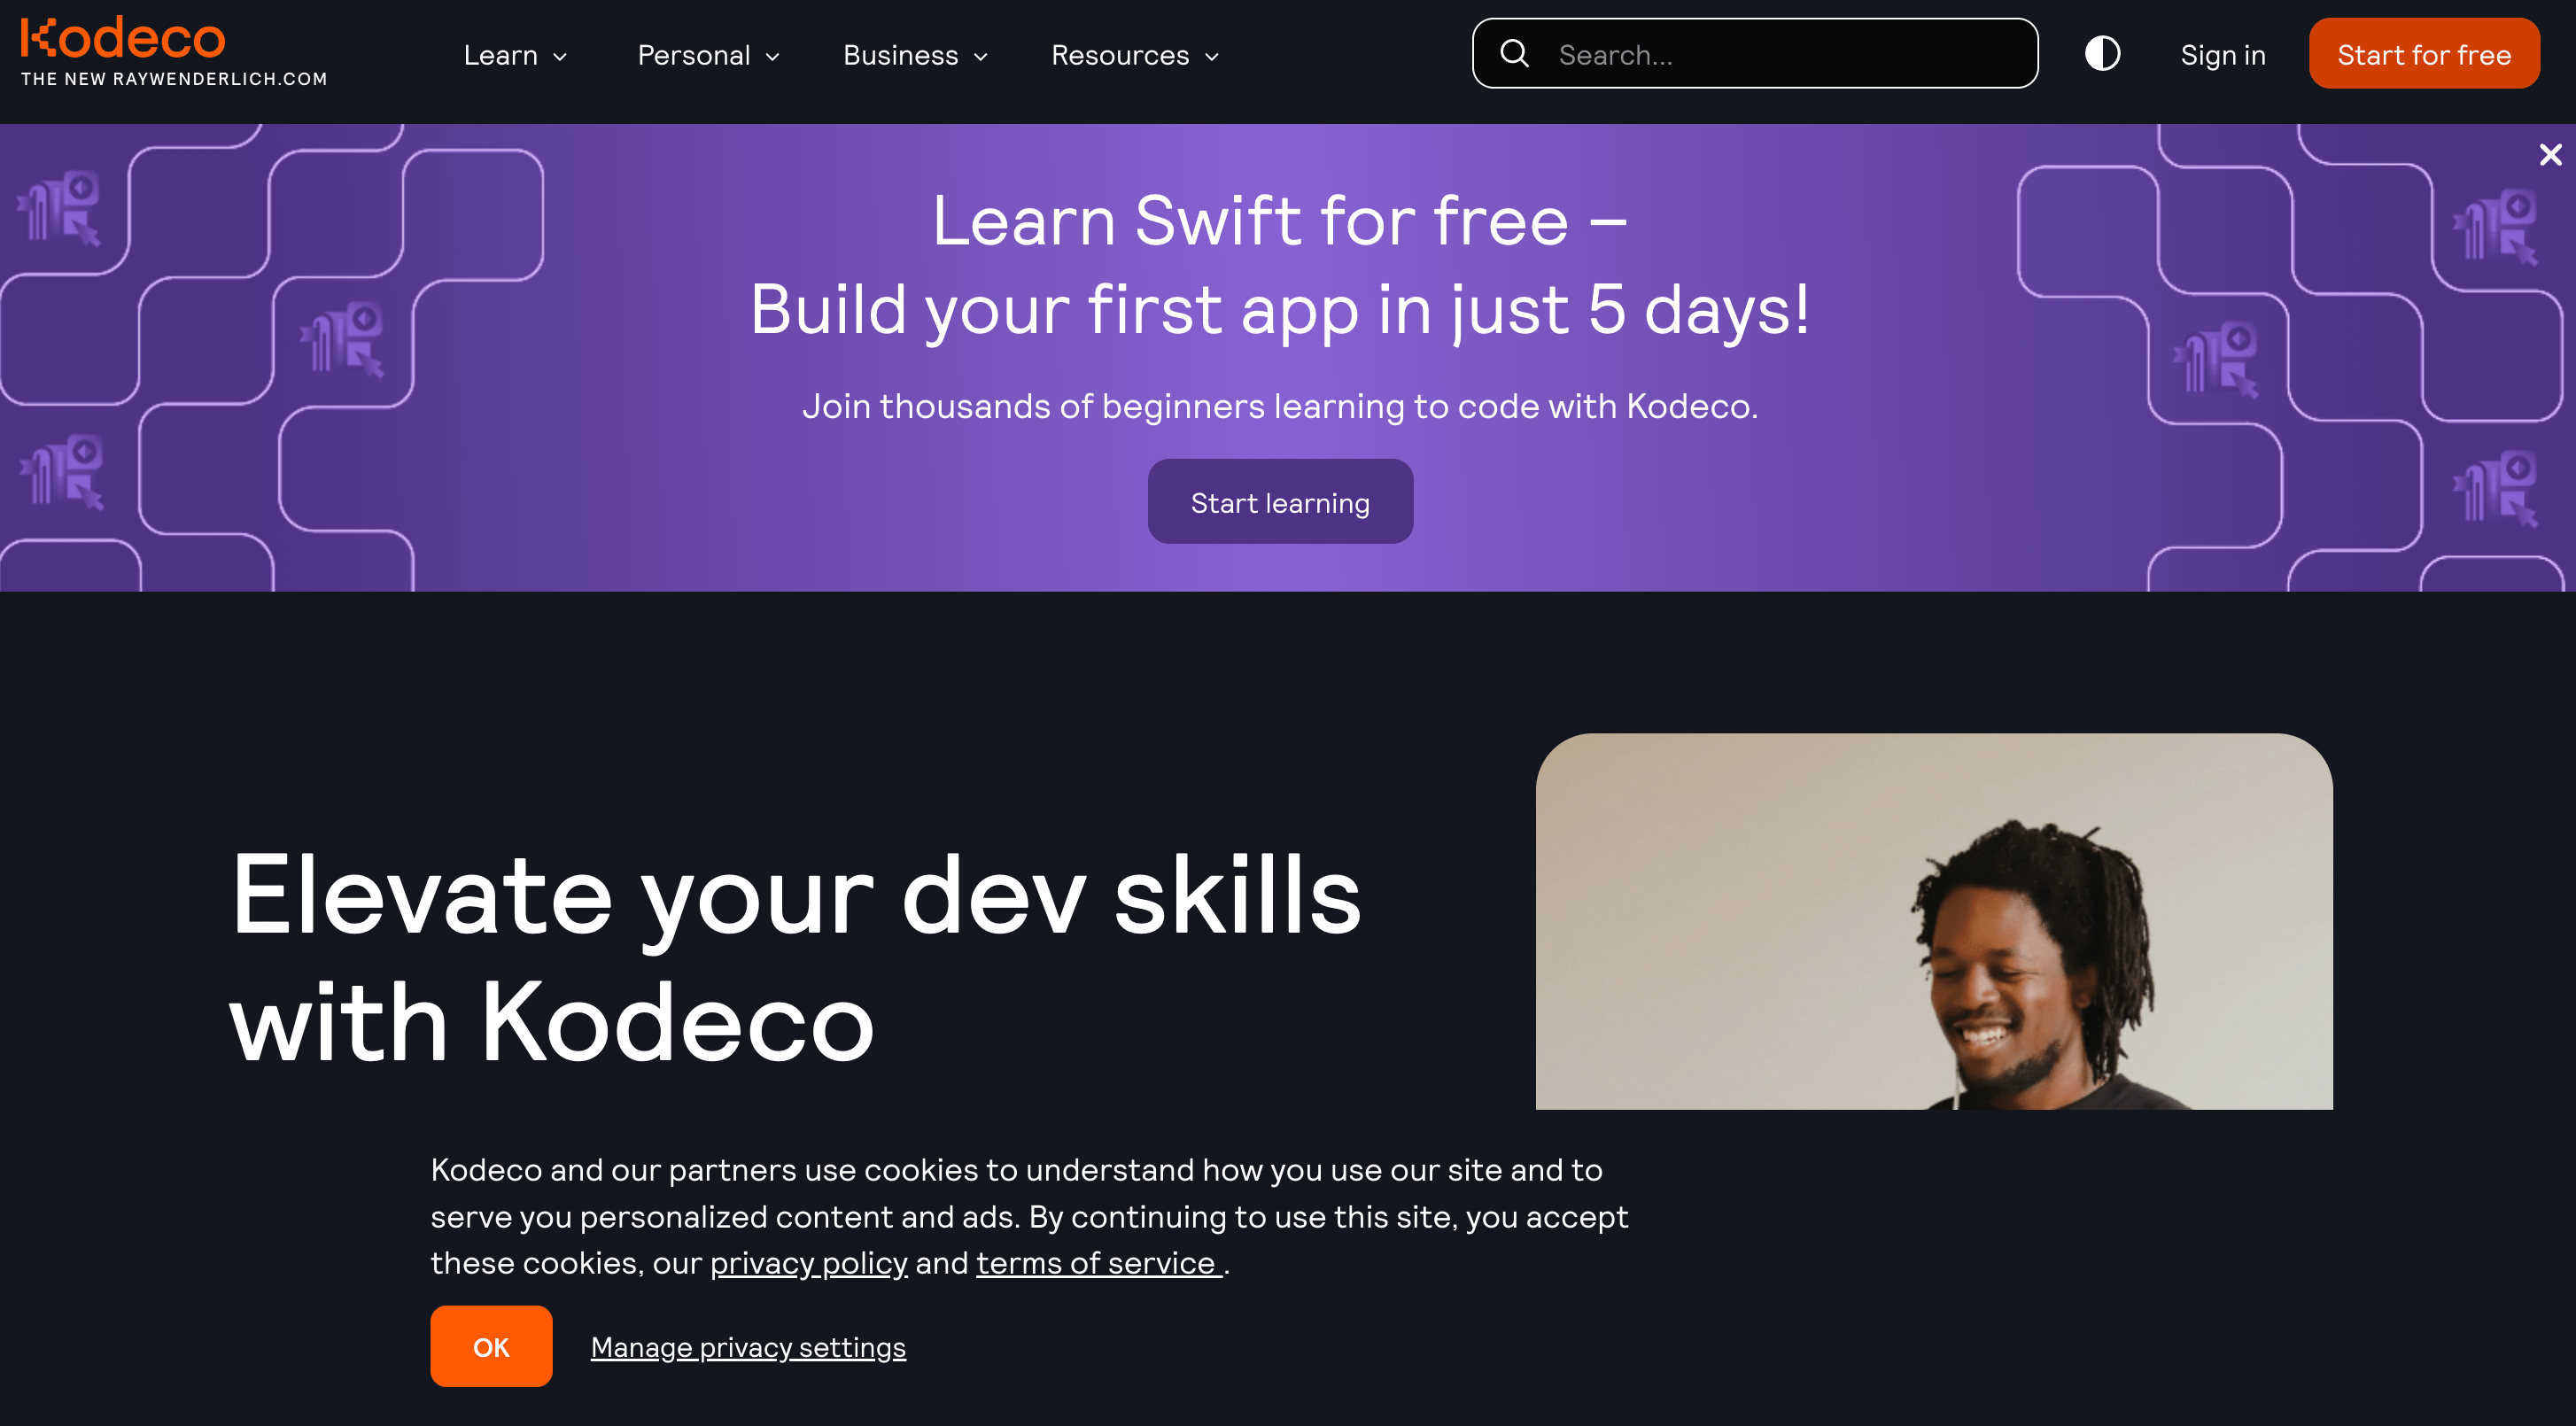2576x1426 pixels.
Task: Open the privacy policy link
Action: coord(808,1263)
